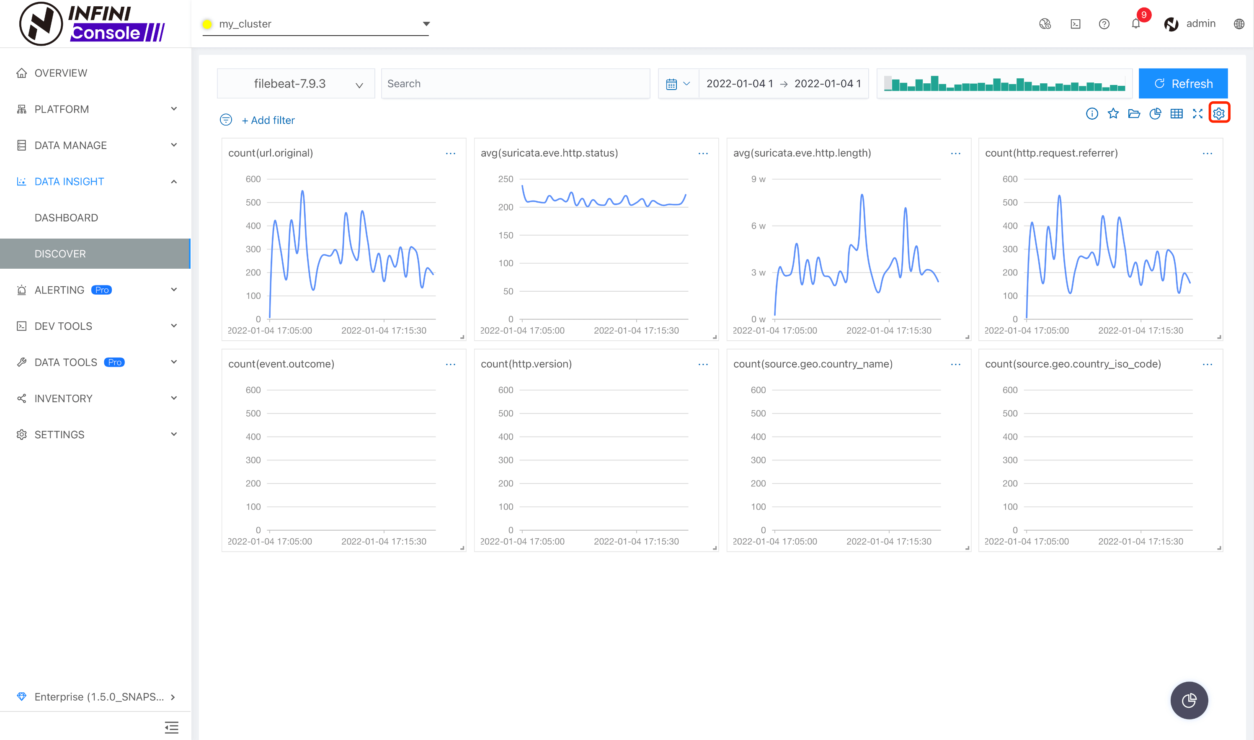Viewport: 1254px width, 740px height.
Task: Click the Search query field
Action: (516, 83)
